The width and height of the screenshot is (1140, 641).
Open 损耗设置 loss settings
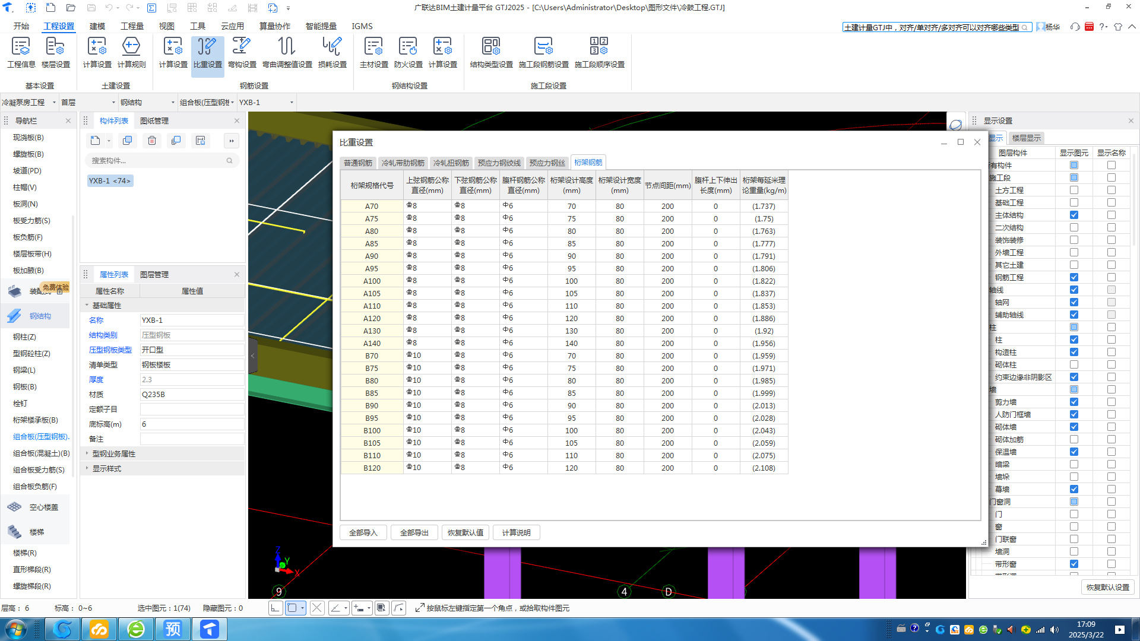click(332, 52)
